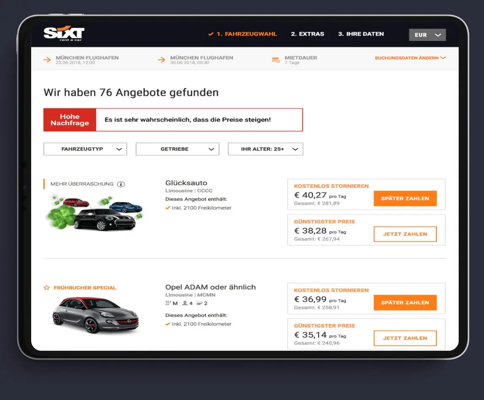Click Günstigster Preis label for Glücksauto
The width and height of the screenshot is (484, 400).
click(x=324, y=222)
